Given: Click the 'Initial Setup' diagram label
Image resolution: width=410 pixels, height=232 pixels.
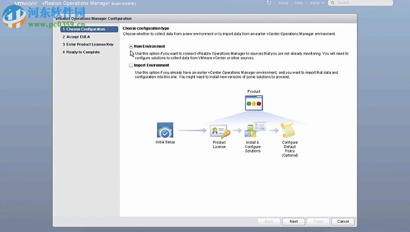Looking at the screenshot, I should (165, 142).
